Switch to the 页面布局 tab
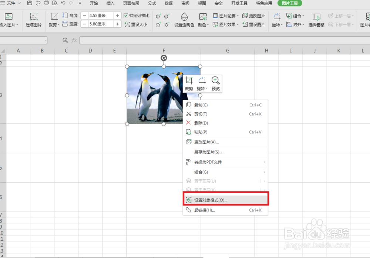370x258 pixels. [x=131, y=3]
